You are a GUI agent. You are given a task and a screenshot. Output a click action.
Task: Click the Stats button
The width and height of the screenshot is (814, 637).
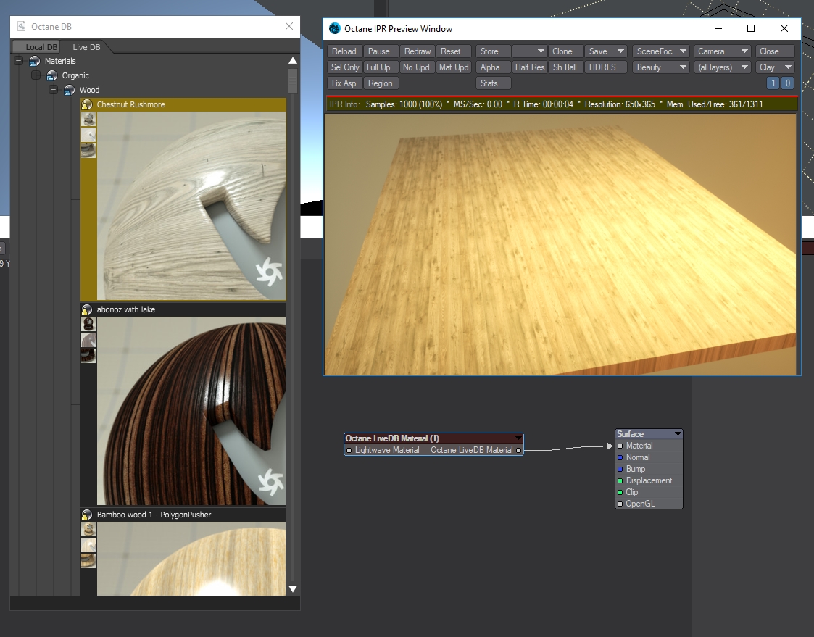click(493, 83)
